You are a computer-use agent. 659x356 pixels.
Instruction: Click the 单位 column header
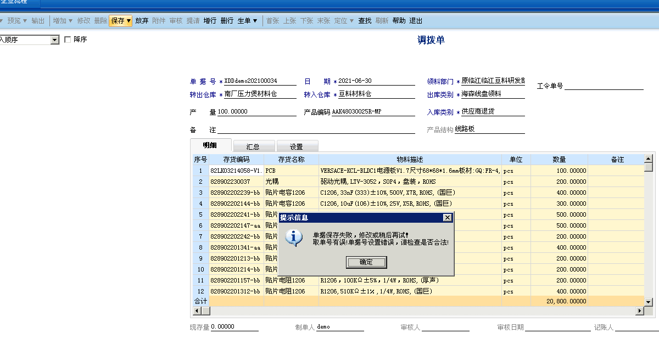(516, 160)
